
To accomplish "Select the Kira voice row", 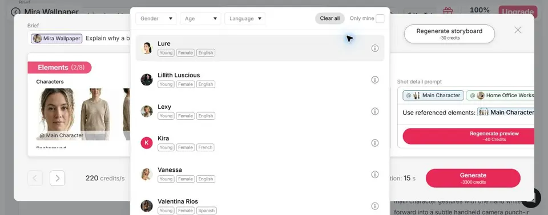I will tap(260, 143).
